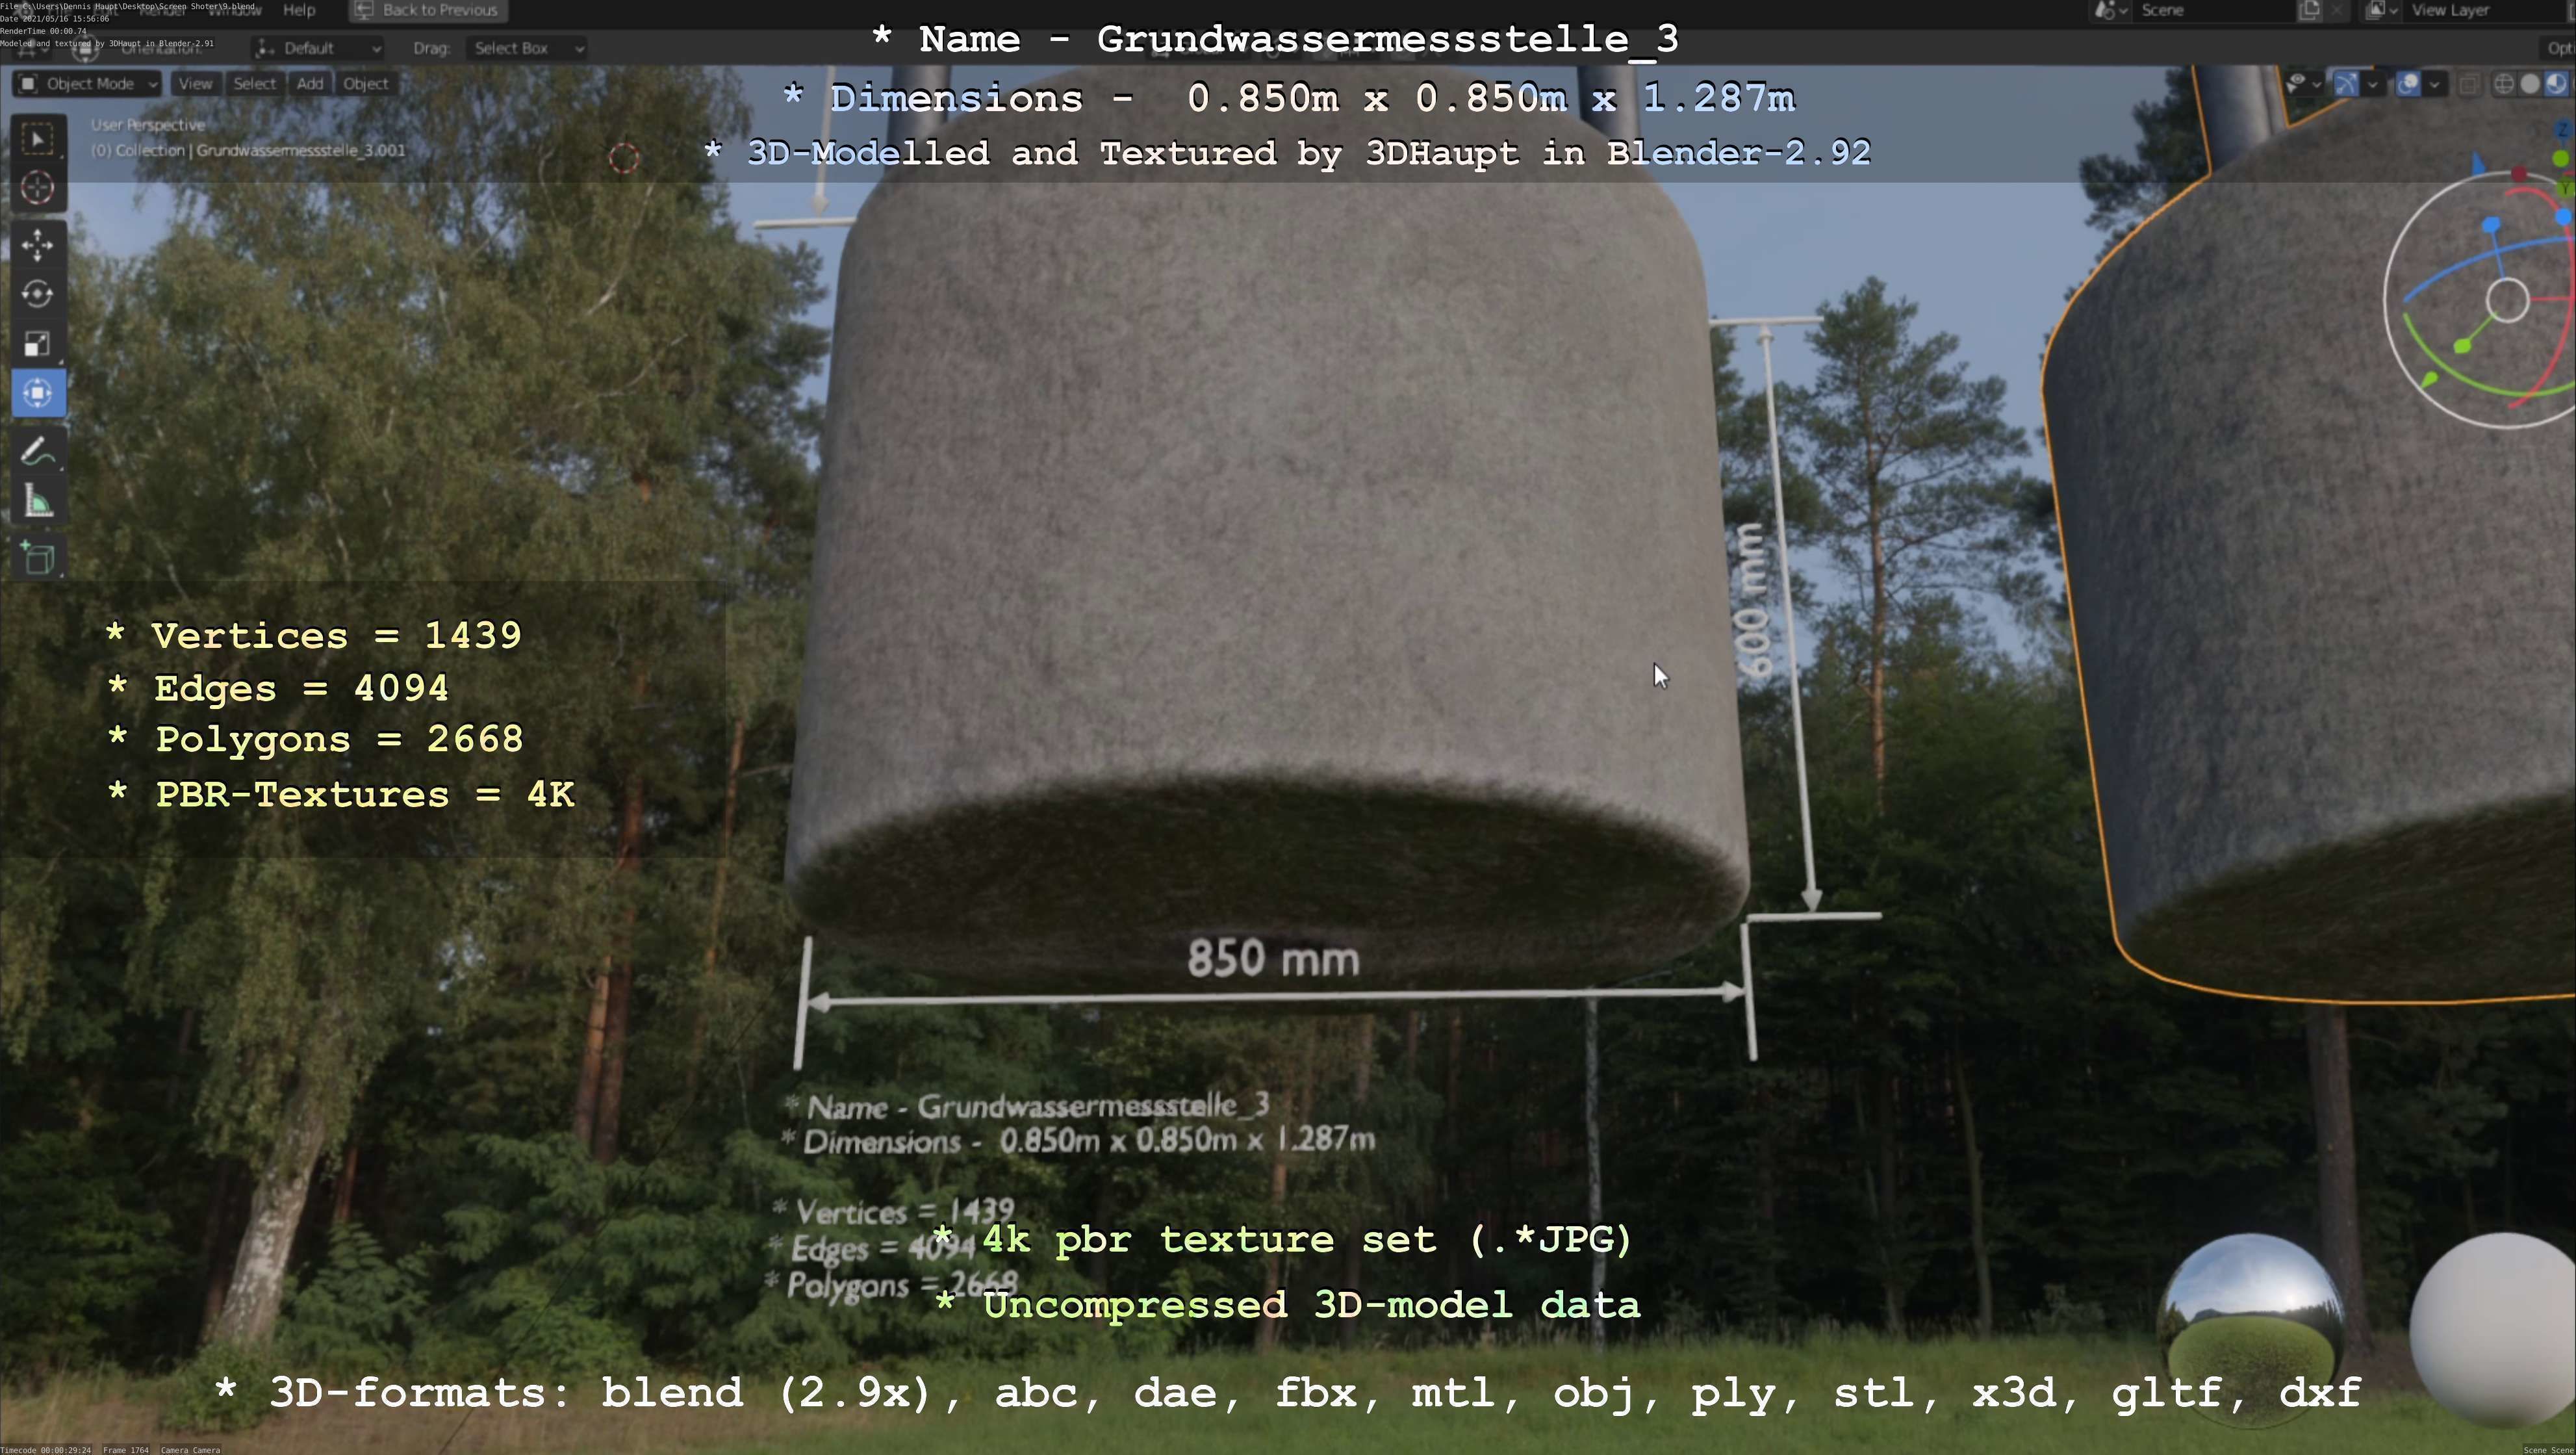The height and width of the screenshot is (1455, 2576).
Task: Select the Measure tool
Action: tap(38, 502)
